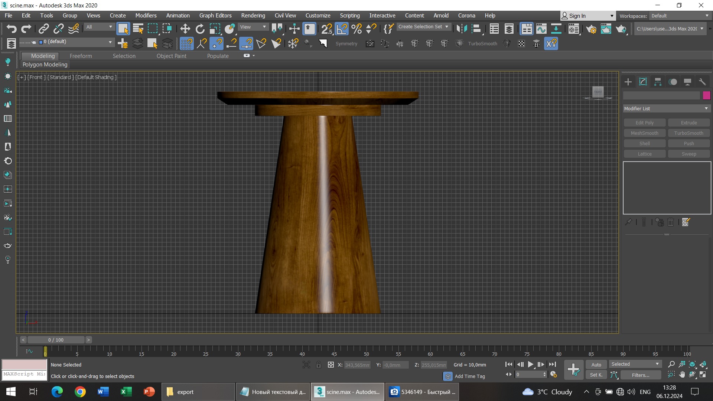Image resolution: width=713 pixels, height=401 pixels.
Task: Switch to Object Paint ribbon tab
Action: (x=171, y=56)
